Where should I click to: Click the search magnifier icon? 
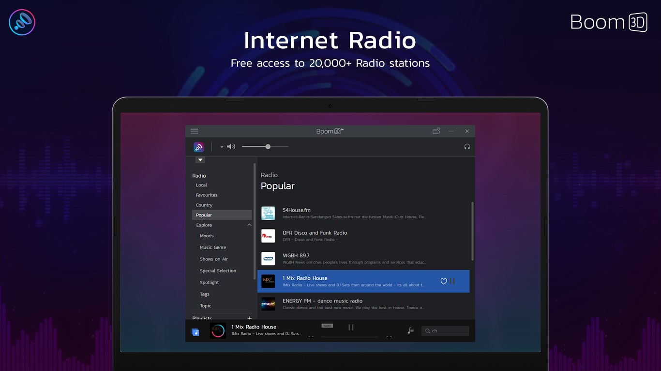(428, 331)
